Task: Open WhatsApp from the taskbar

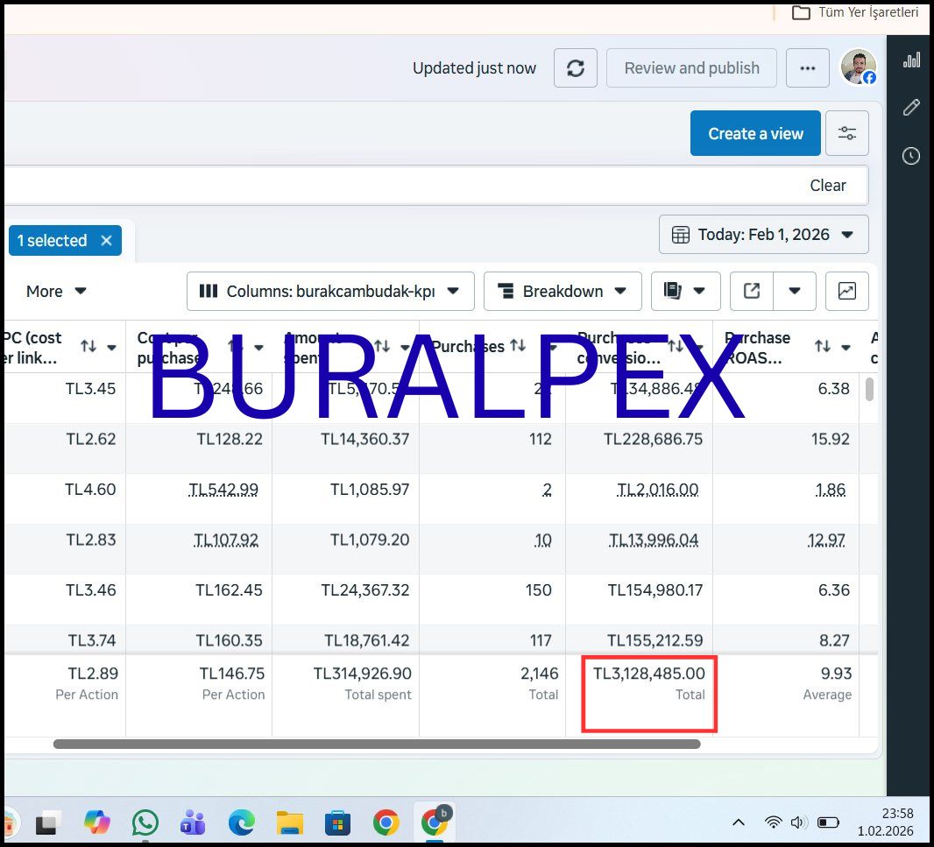Action: (x=145, y=822)
